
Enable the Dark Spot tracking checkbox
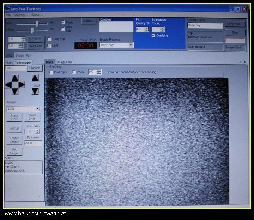pyautogui.click(x=52, y=72)
